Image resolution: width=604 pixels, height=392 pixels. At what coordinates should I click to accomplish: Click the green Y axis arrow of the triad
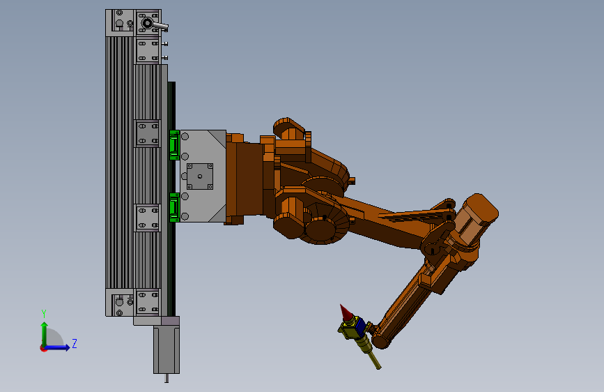tap(45, 333)
